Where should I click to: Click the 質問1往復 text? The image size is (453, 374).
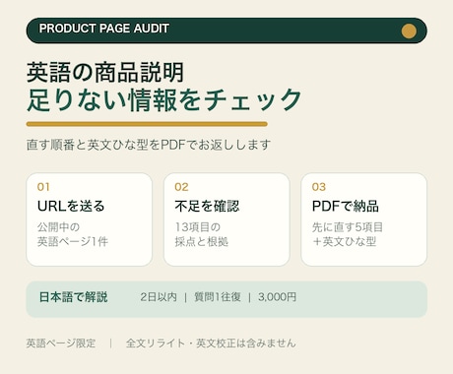click(x=218, y=297)
